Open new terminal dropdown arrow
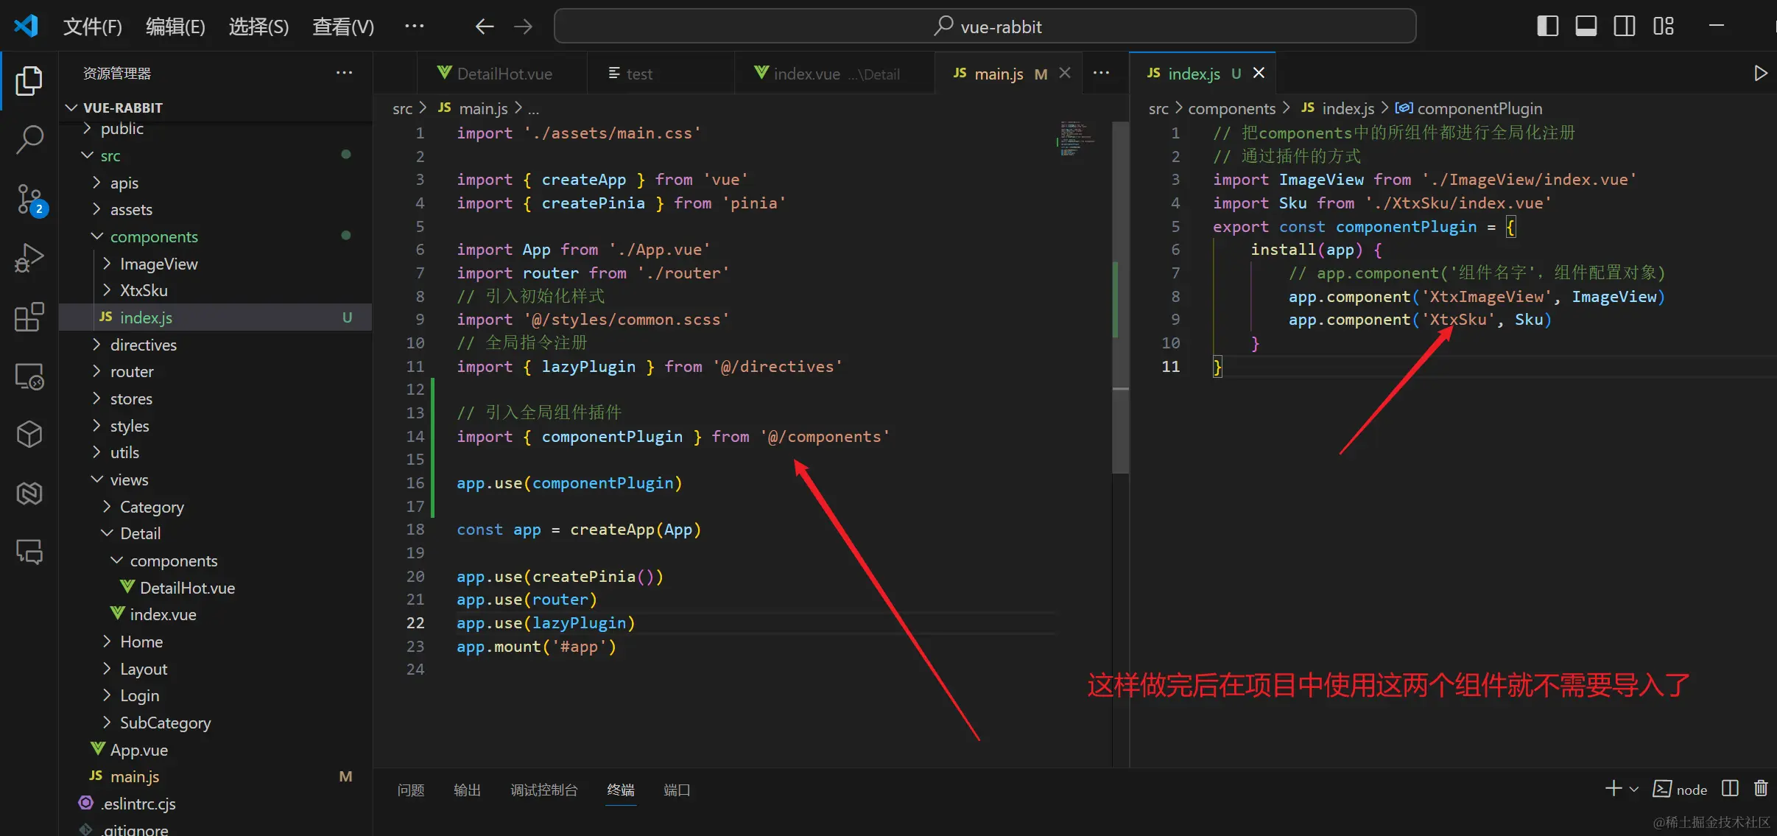 pyautogui.click(x=1634, y=789)
